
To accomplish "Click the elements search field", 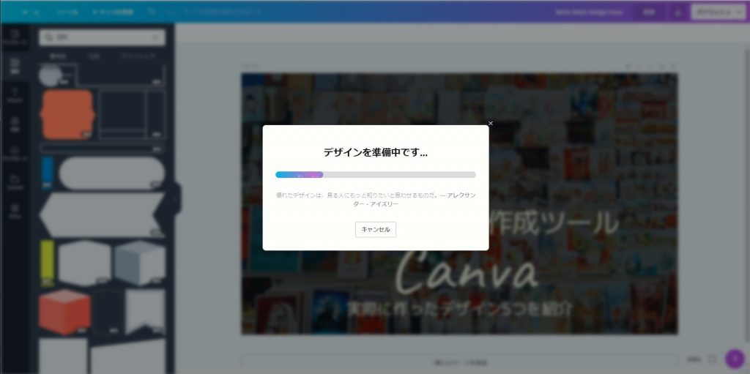I will click(102, 37).
